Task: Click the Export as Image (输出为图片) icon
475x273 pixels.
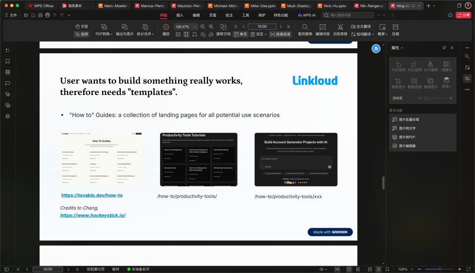Action: point(124,27)
